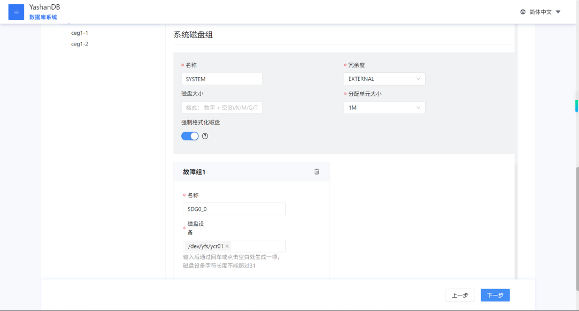Click the 故障组1 panel header
The width and height of the screenshot is (579, 311).
click(251, 172)
